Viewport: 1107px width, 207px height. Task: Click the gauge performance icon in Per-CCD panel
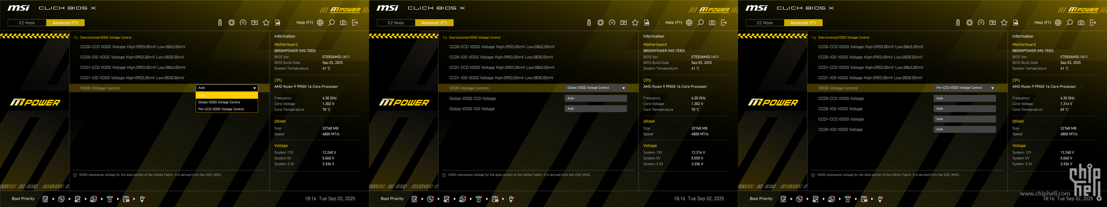click(x=981, y=23)
